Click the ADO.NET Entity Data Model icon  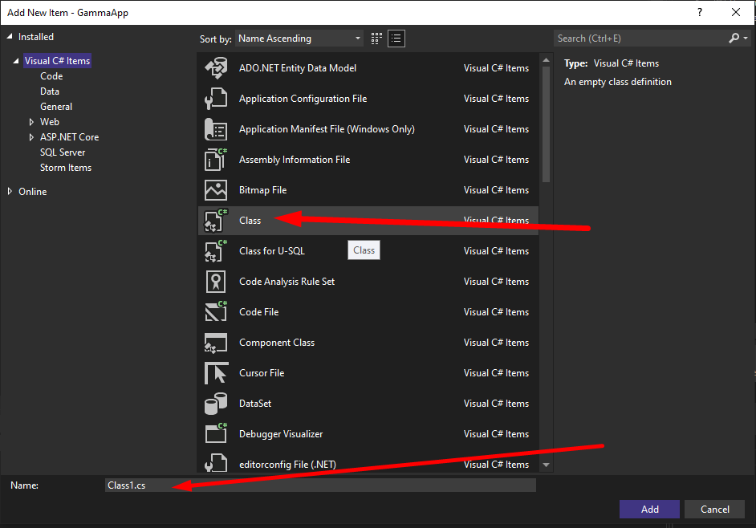tap(216, 68)
